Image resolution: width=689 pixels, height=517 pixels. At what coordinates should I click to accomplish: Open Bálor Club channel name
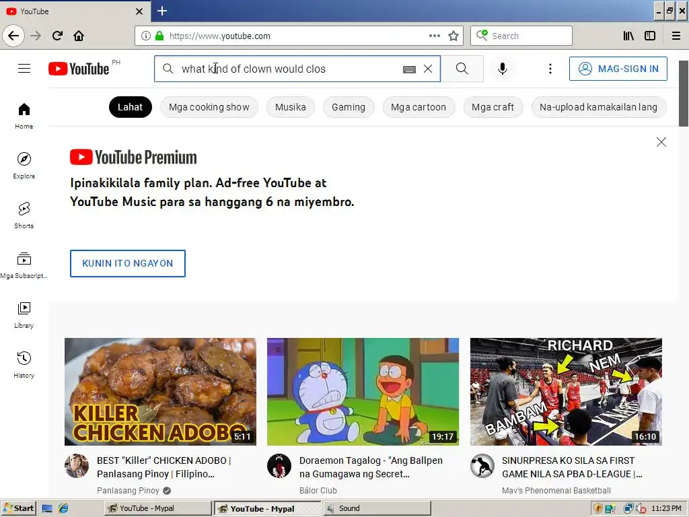pyautogui.click(x=318, y=491)
